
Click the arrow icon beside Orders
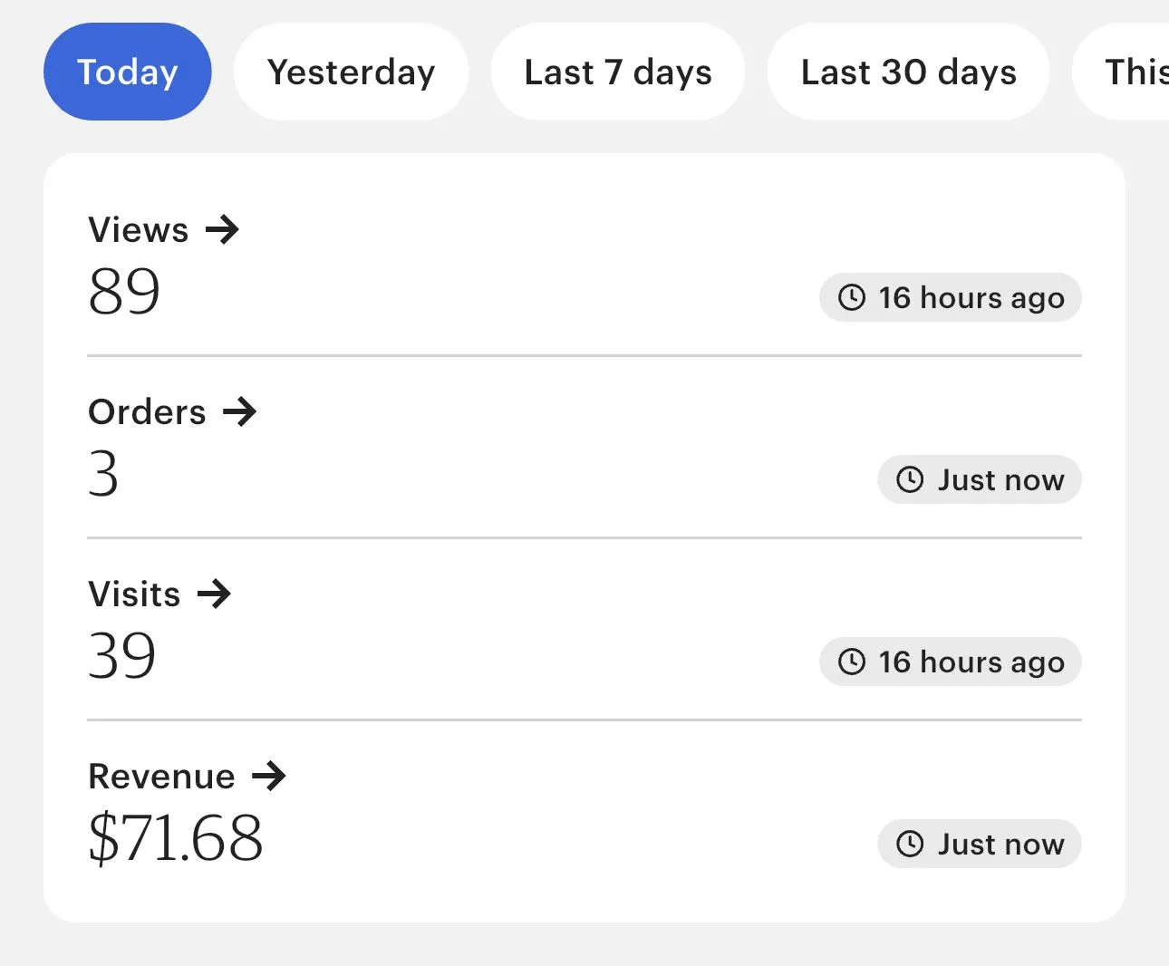click(x=240, y=412)
